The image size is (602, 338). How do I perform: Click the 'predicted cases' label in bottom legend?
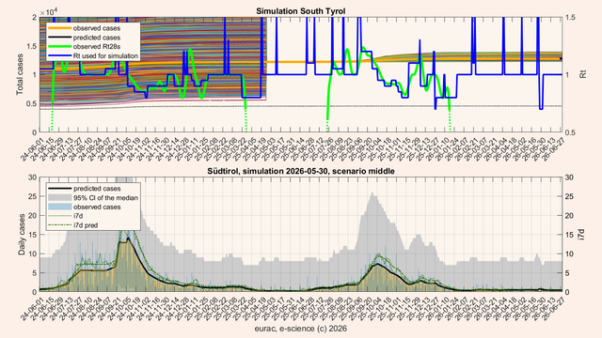point(97,189)
